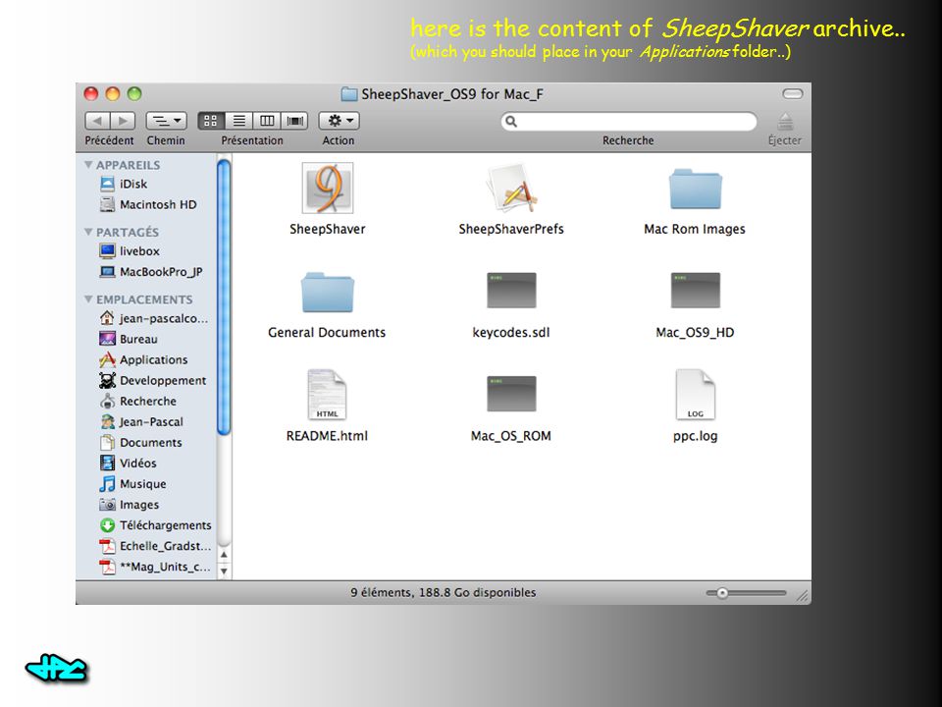Switch to column view

pos(267,121)
